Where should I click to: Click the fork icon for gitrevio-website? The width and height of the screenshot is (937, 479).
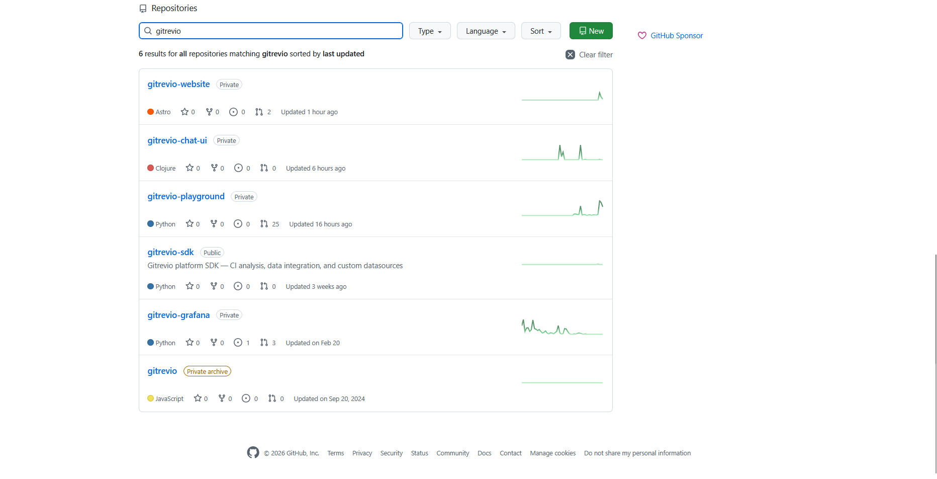point(209,112)
